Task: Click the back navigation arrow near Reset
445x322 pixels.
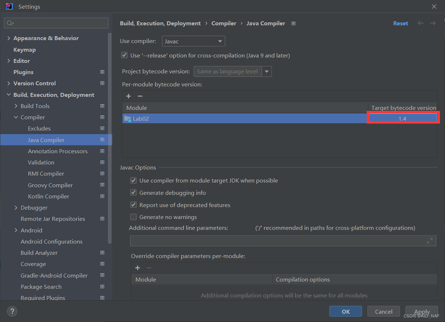Action: pos(420,23)
